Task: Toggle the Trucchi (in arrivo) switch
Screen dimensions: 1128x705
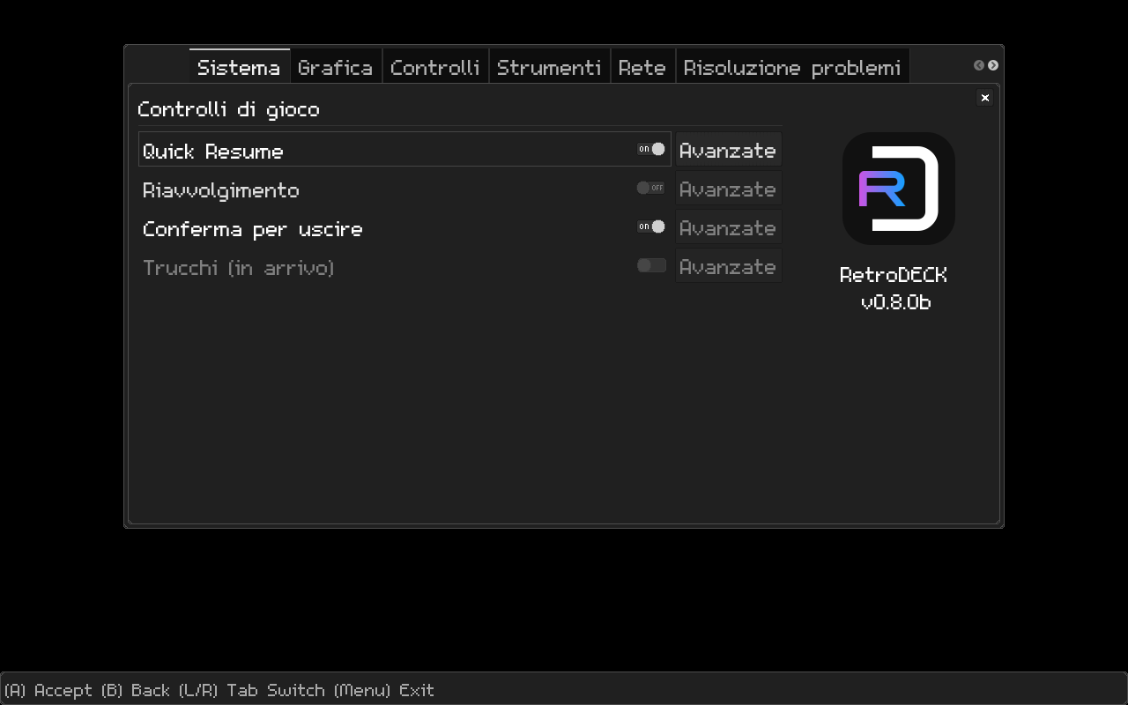Action: click(x=651, y=266)
